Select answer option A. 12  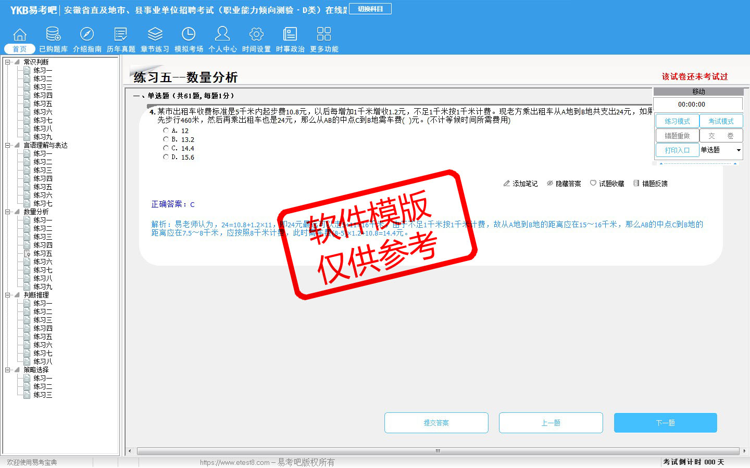tap(166, 131)
